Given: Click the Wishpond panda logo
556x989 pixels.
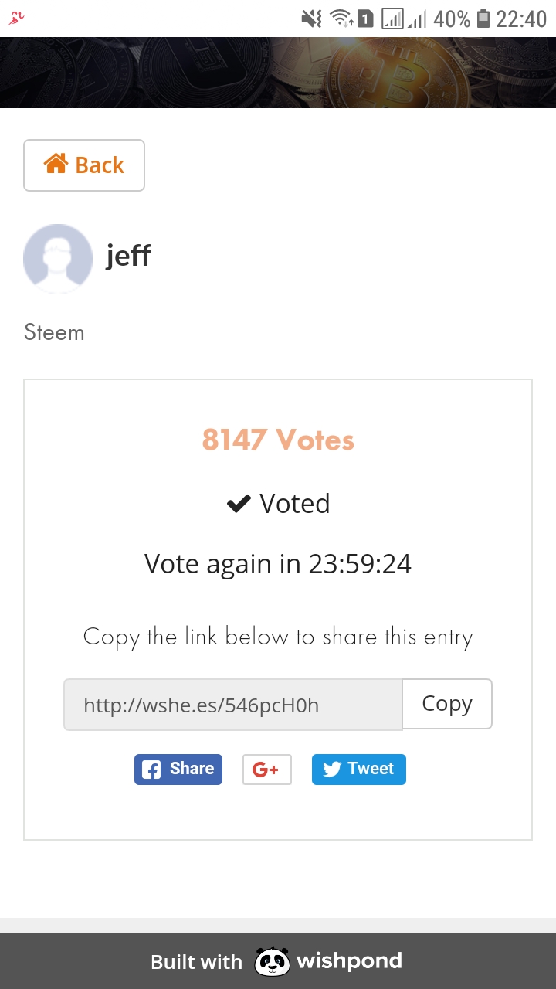Looking at the screenshot, I should click(x=272, y=962).
